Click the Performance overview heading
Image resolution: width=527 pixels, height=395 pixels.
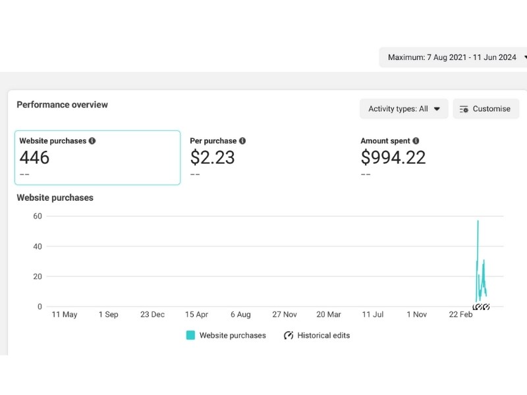62,105
